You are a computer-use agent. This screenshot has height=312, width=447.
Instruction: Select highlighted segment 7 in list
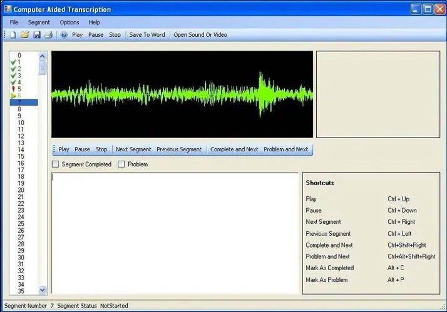click(x=24, y=103)
